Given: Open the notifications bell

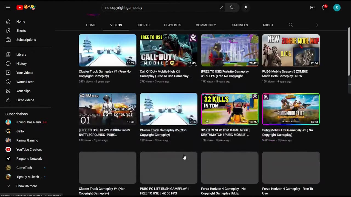Looking at the screenshot, I should coord(324,7).
